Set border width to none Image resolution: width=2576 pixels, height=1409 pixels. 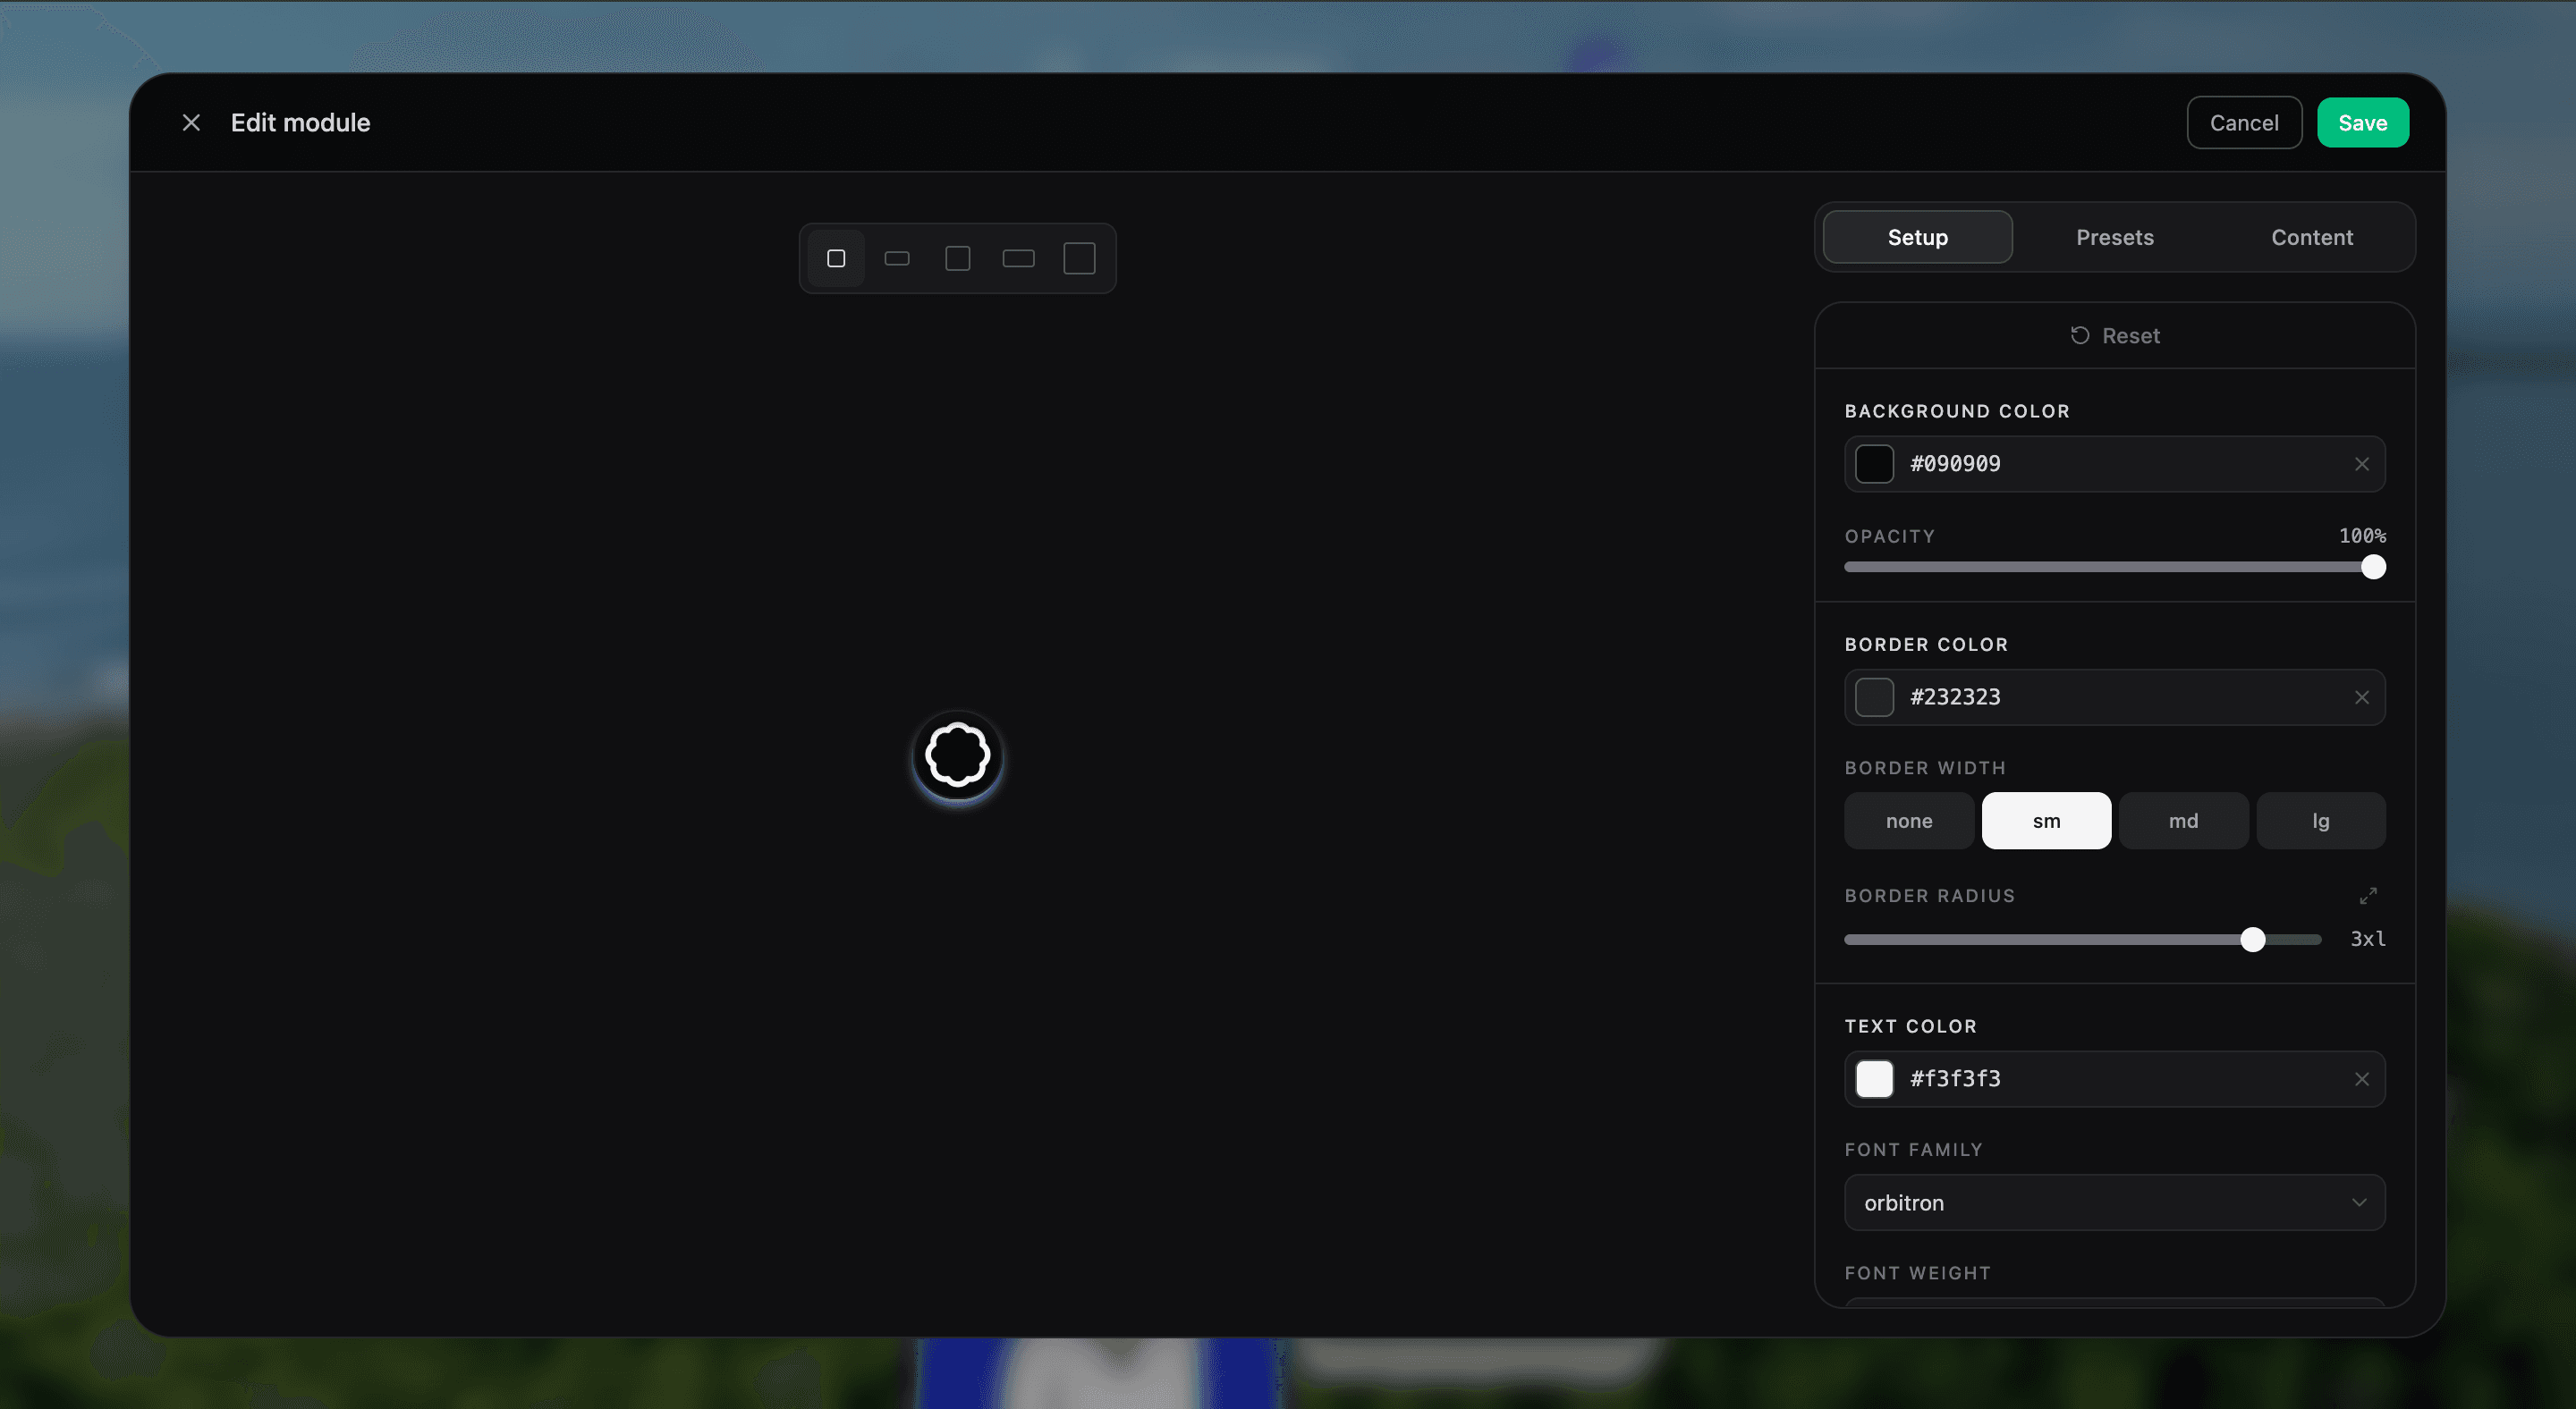1909,822
